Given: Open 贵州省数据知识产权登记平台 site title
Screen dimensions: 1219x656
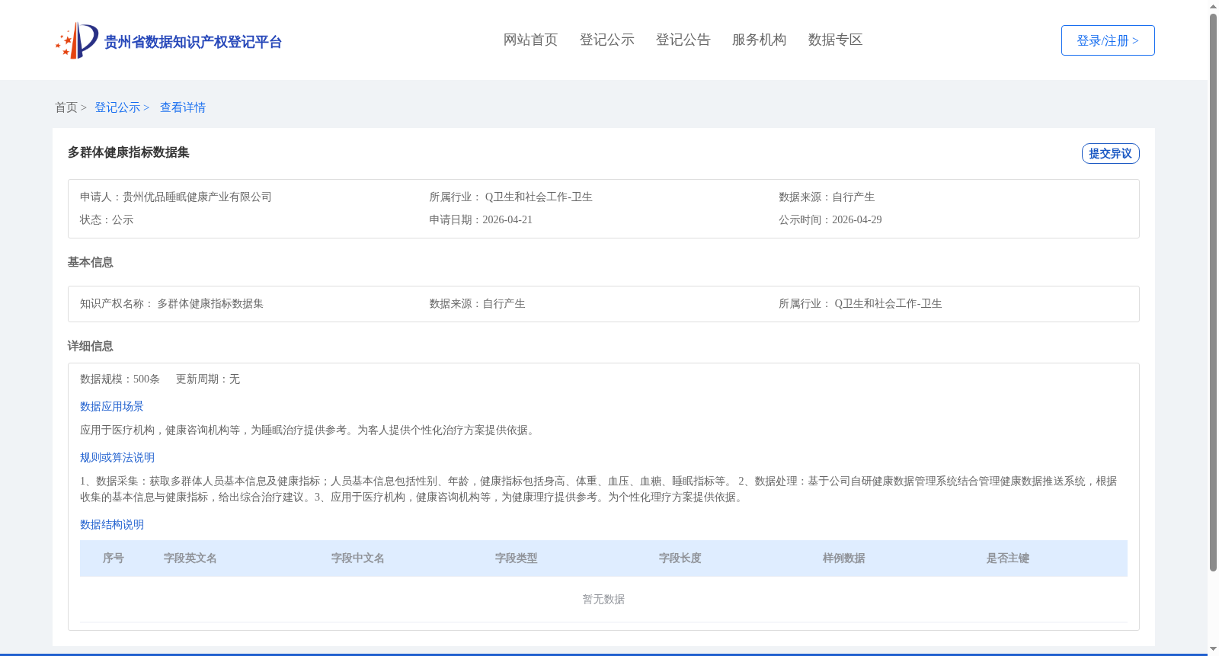Looking at the screenshot, I should tap(193, 42).
